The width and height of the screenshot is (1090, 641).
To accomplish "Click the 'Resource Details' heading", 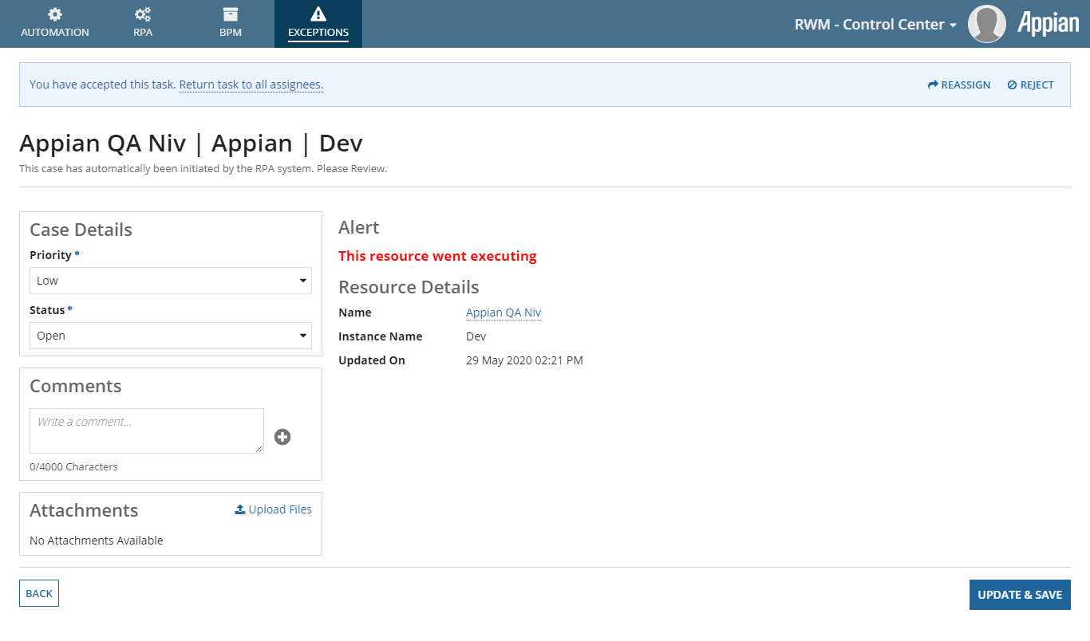I will 409,287.
